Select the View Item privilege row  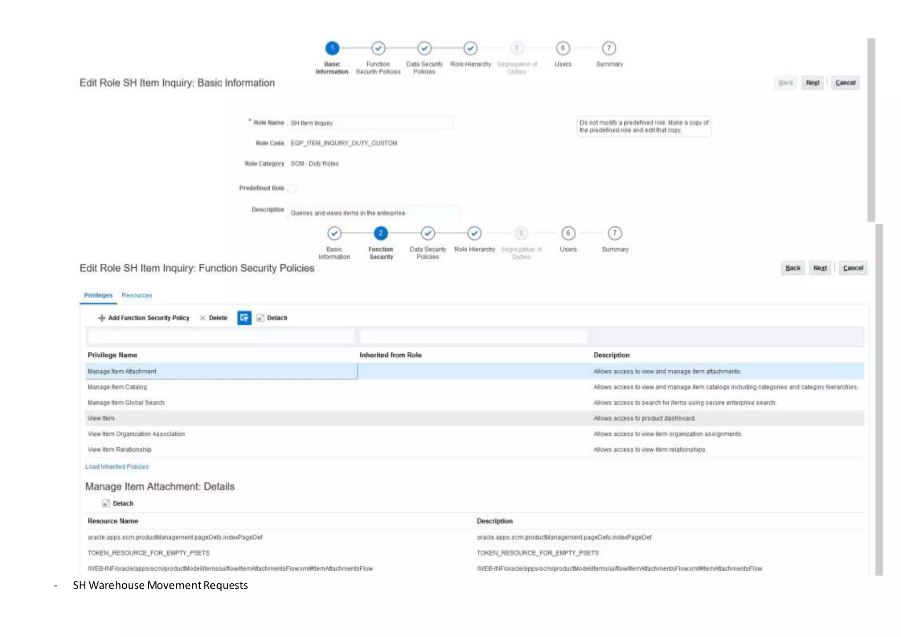[x=220, y=418]
